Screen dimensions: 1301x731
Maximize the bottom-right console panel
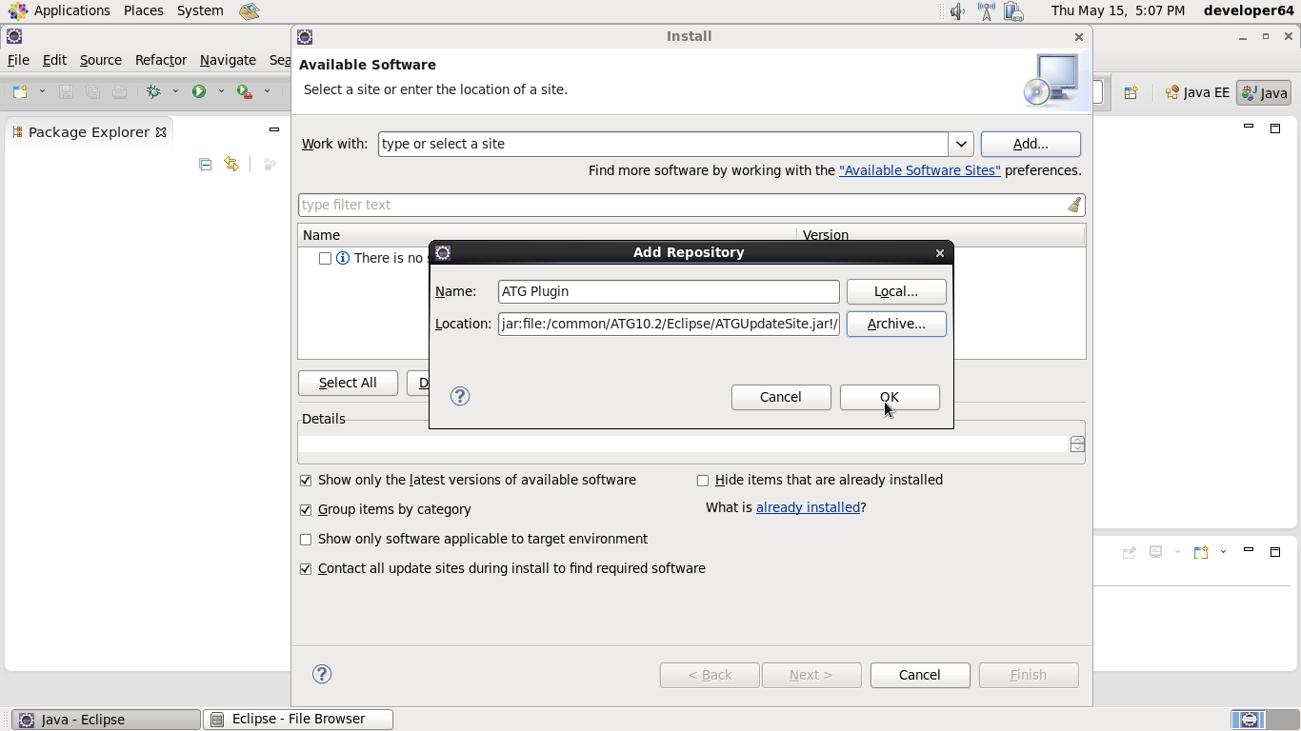[1275, 551]
